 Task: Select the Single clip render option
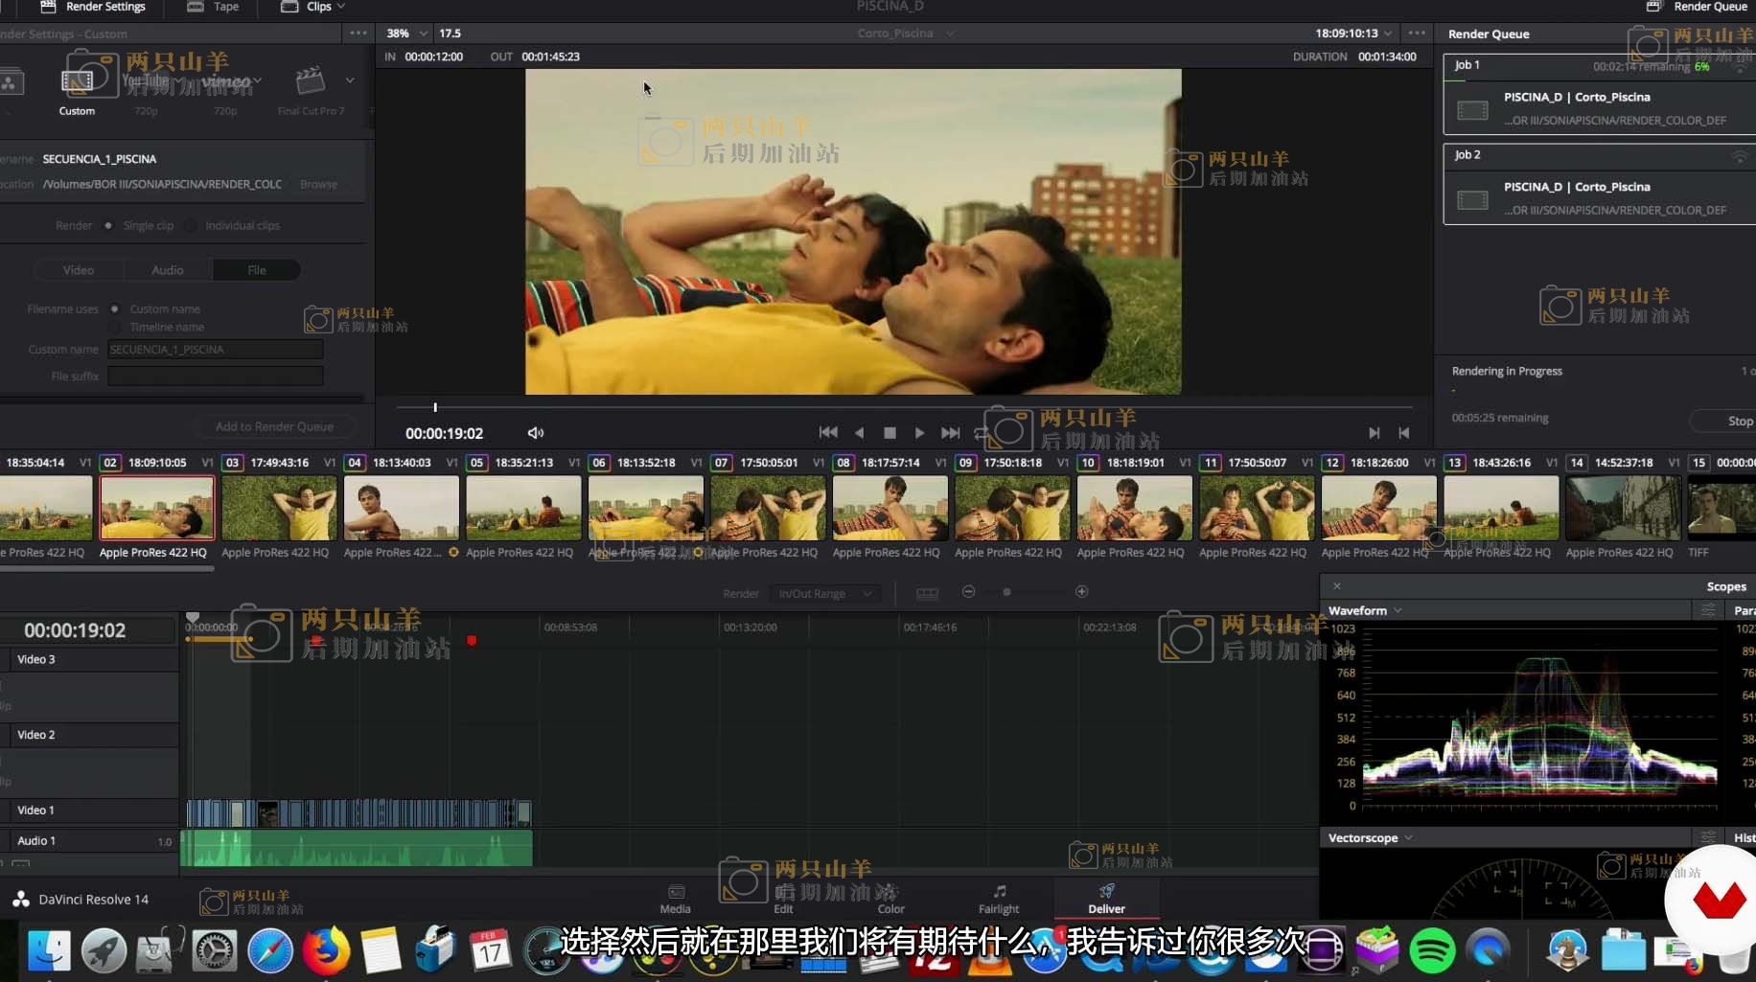tap(108, 226)
